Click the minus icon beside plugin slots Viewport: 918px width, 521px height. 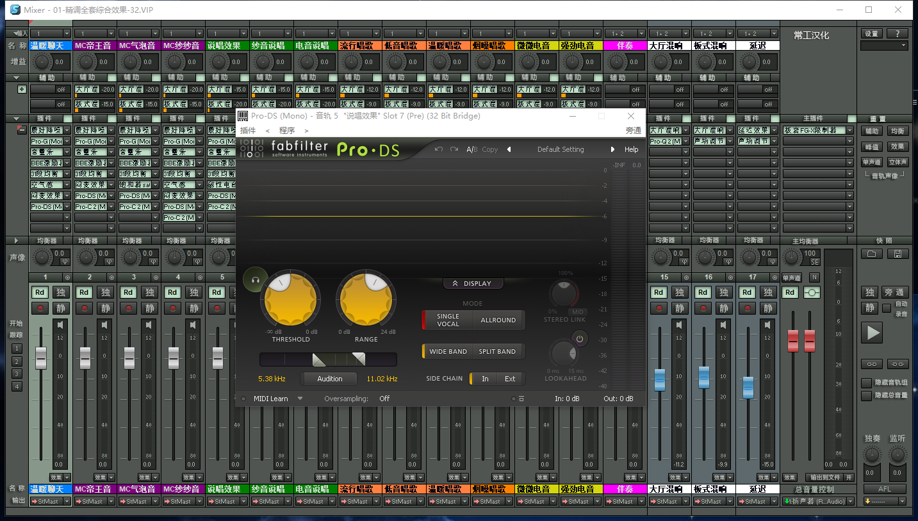pos(22,130)
